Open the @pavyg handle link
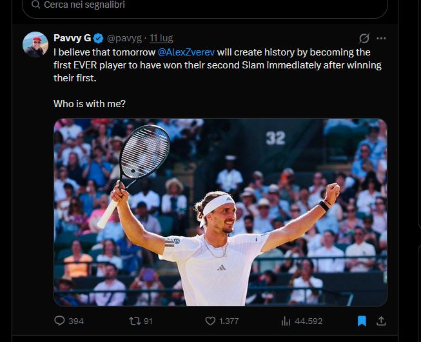Screen dimensions: 421x342 tap(124, 39)
